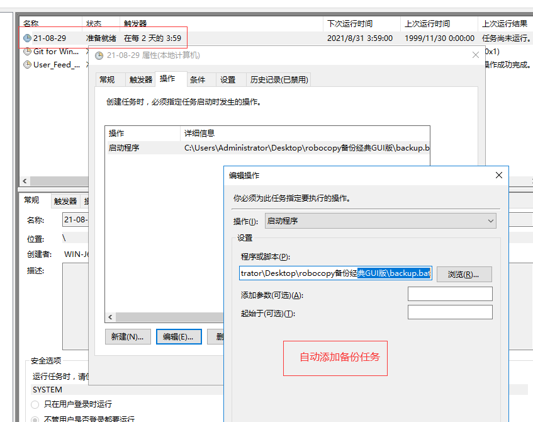Viewport: 533px width, 422px height.
Task: Switch to the 触发器 tab
Action: (139, 79)
